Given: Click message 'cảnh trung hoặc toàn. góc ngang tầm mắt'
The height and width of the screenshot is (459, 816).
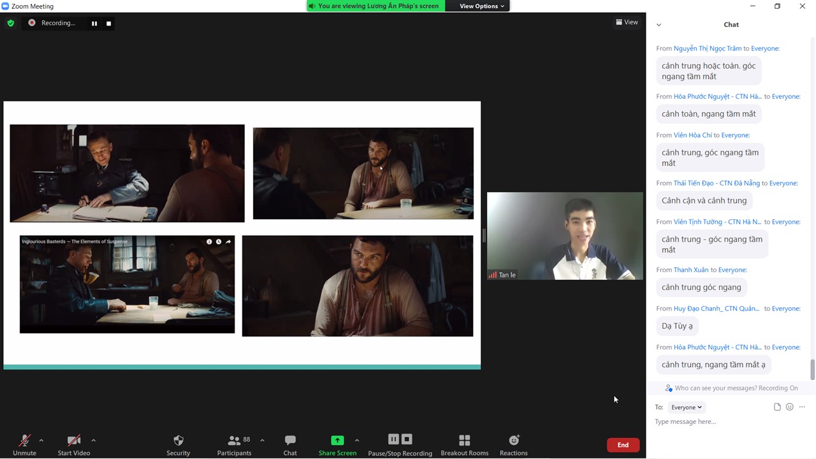Looking at the screenshot, I should [x=709, y=71].
